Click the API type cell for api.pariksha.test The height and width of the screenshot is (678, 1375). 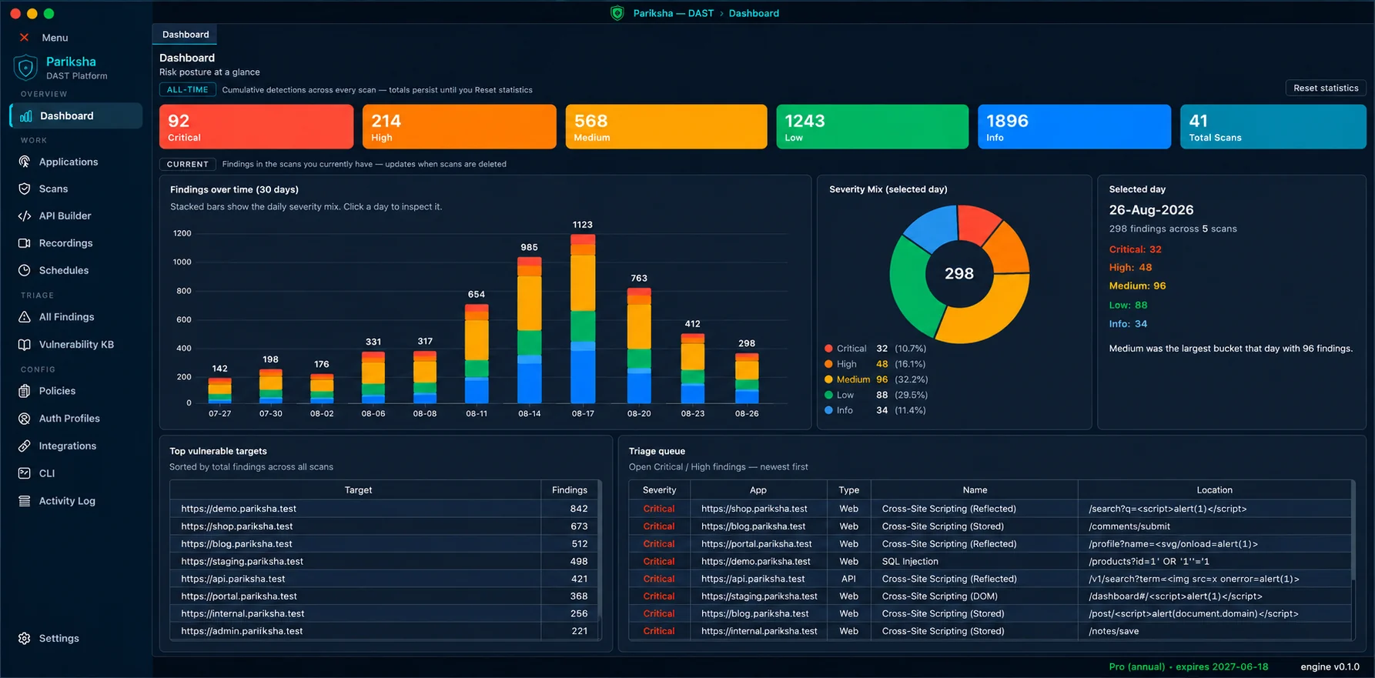[848, 579]
